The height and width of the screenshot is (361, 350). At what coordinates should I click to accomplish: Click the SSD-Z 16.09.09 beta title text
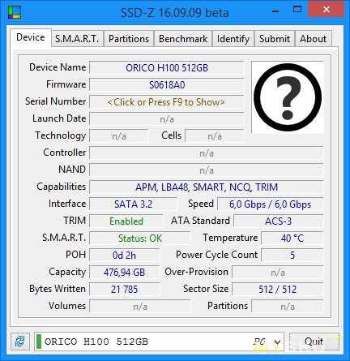tap(174, 13)
